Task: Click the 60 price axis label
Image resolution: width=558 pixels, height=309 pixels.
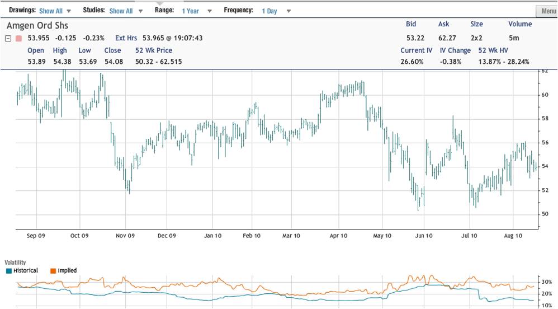Action: [545, 95]
